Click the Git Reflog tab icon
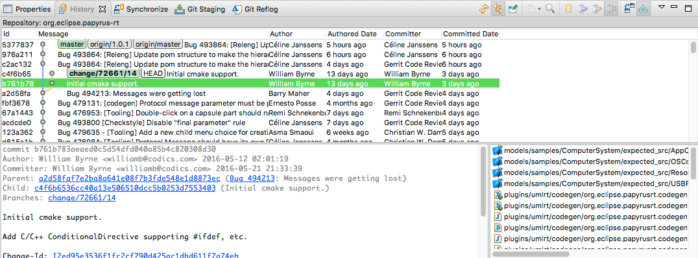698x258 pixels. tap(237, 9)
